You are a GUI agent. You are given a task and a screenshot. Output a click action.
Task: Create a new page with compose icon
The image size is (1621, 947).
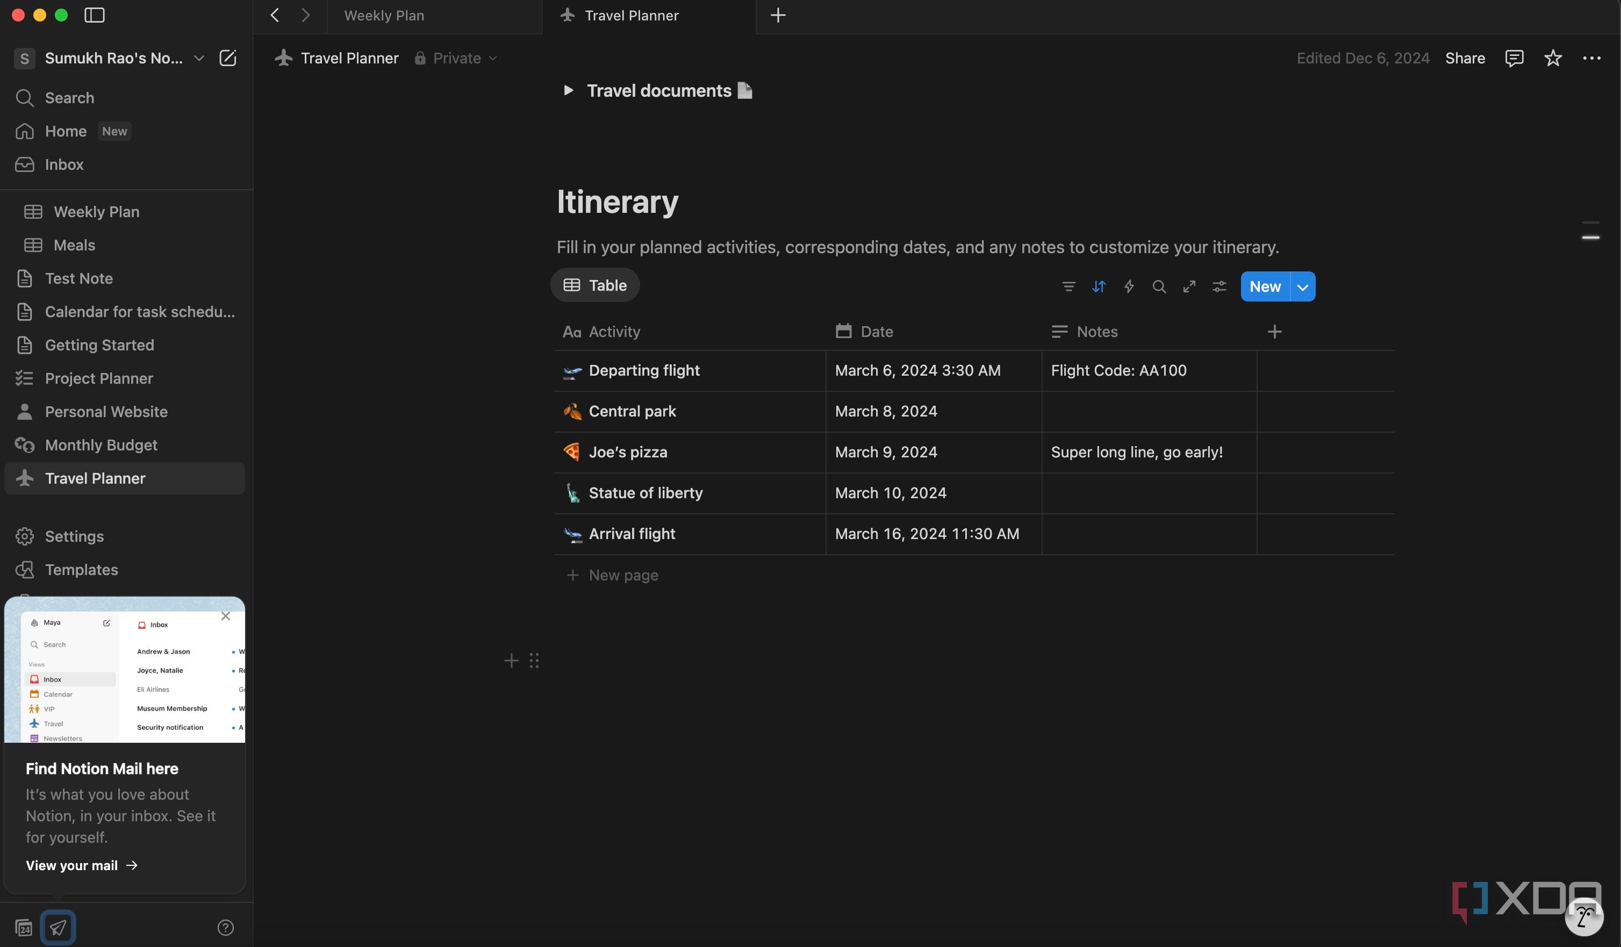228,58
